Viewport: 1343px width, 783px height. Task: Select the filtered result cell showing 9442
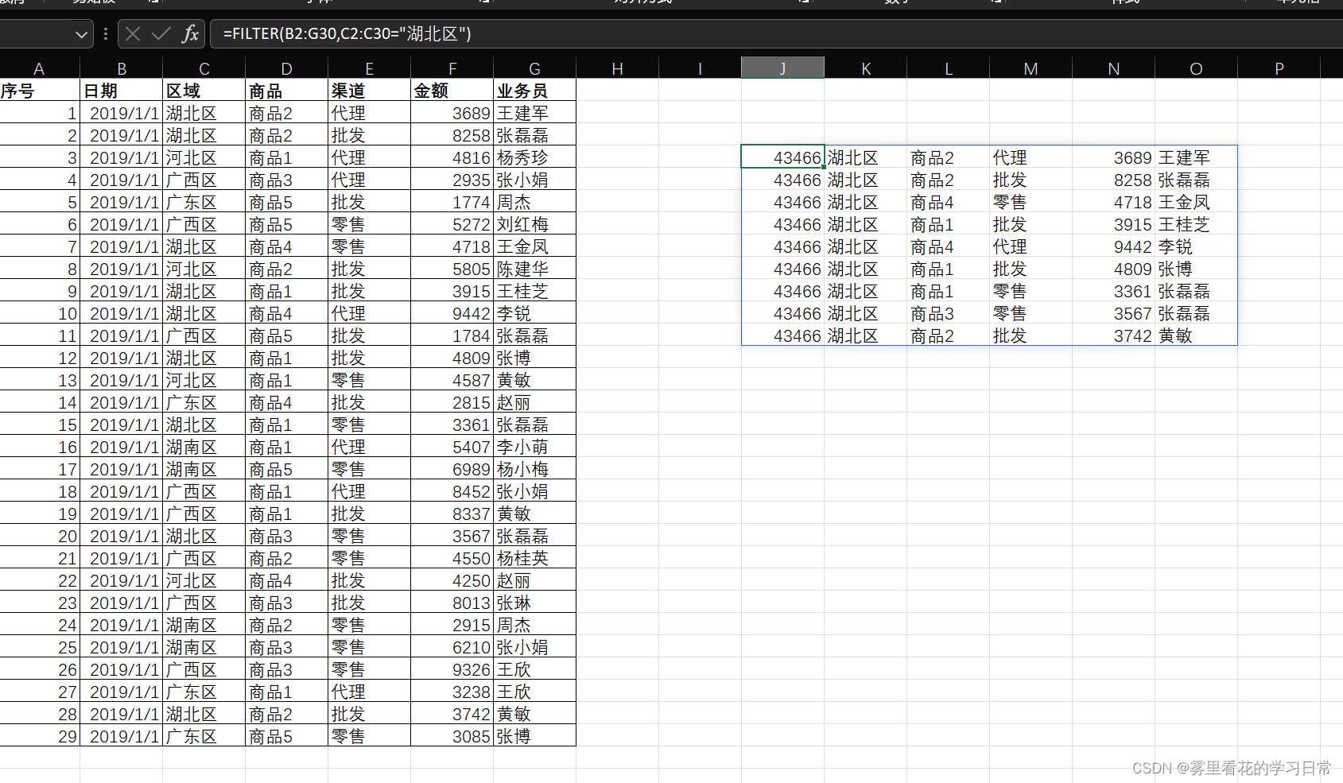1113,246
